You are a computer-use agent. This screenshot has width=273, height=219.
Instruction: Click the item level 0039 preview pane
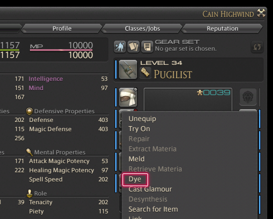pos(188,99)
